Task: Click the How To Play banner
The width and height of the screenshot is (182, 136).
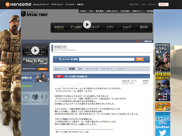Action: click(x=35, y=61)
